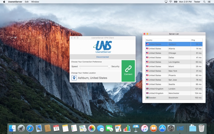Screen dimensions: 214x134
Task: Open the Ashburn, United States location selector
Action: coord(92,78)
